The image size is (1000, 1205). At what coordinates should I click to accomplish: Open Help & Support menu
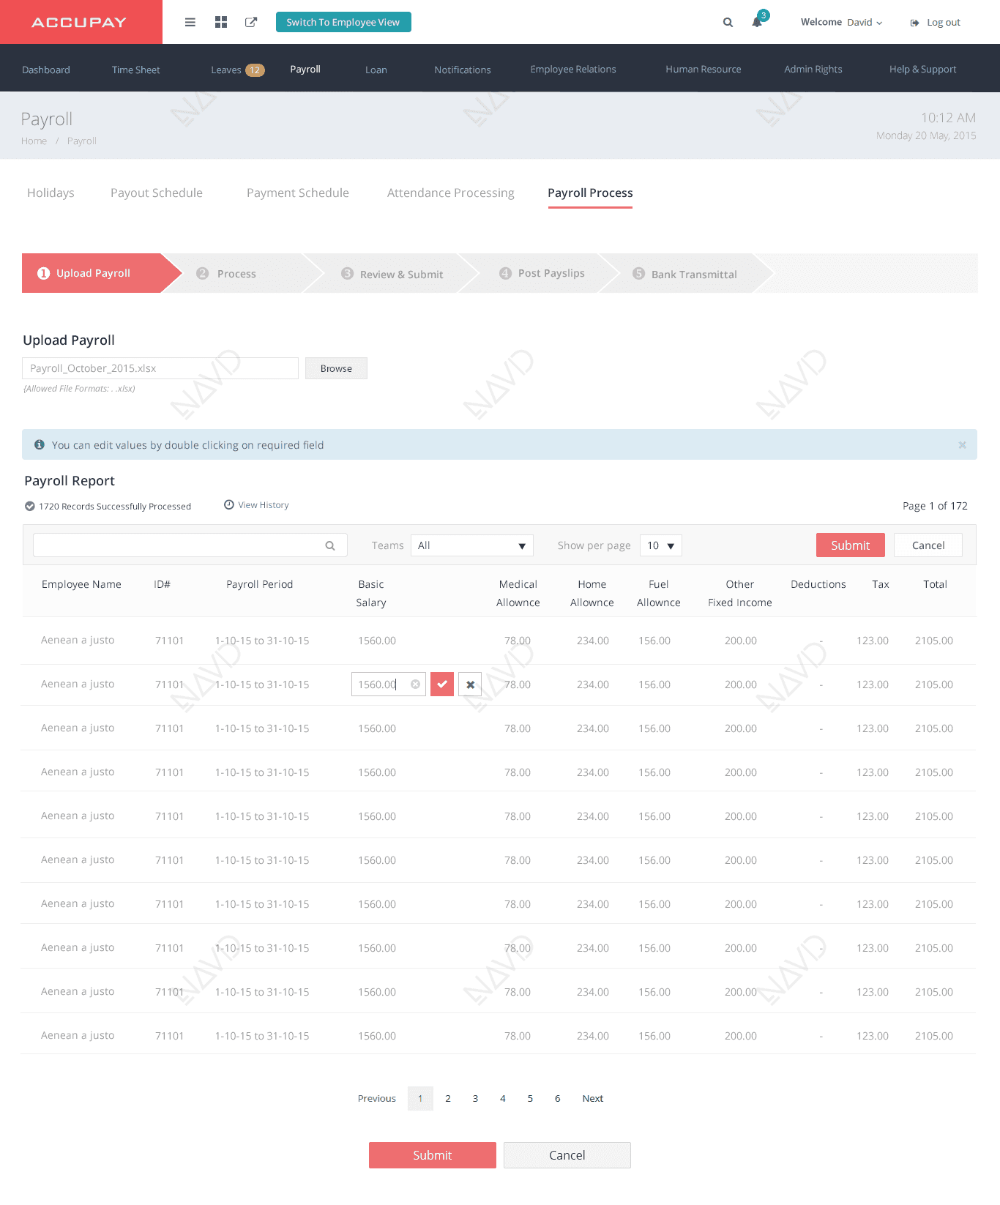tap(923, 69)
